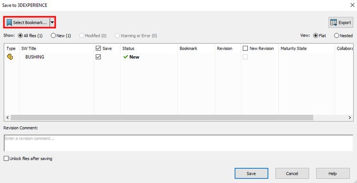Choose the Flat view radio button
Screen dimensions: 357x183
316,36
